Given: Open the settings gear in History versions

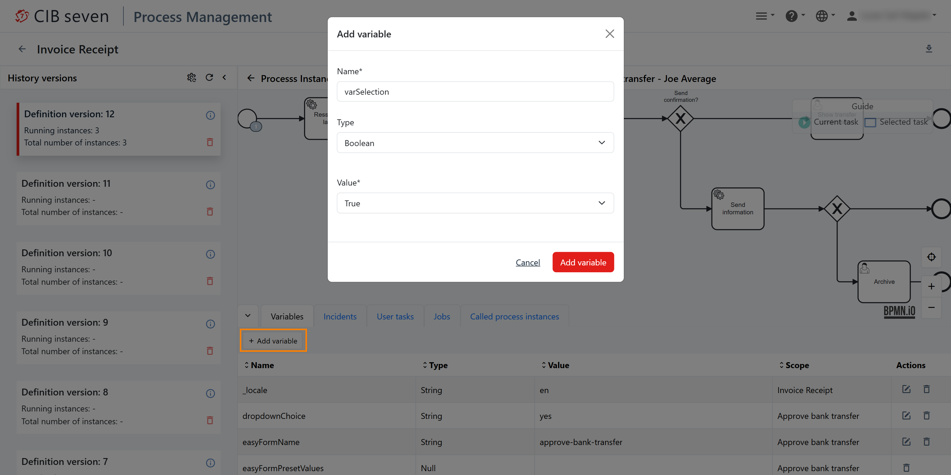Looking at the screenshot, I should click(191, 77).
